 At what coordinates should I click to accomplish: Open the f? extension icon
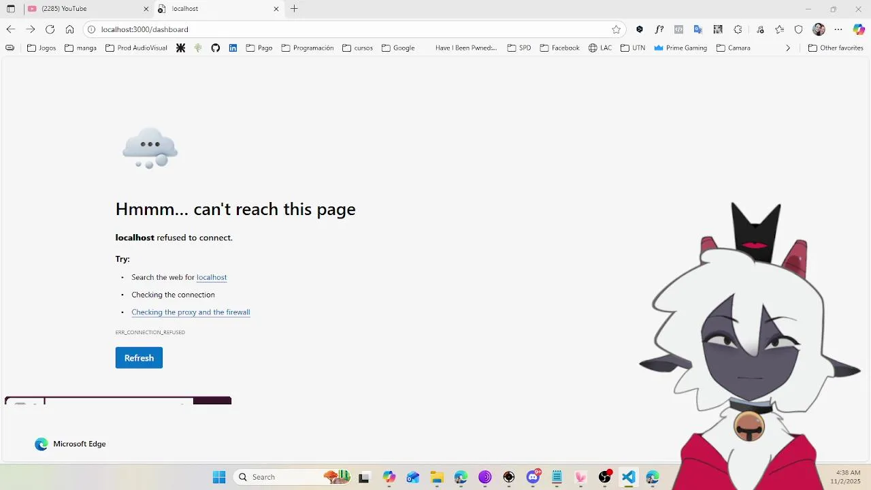(x=659, y=29)
